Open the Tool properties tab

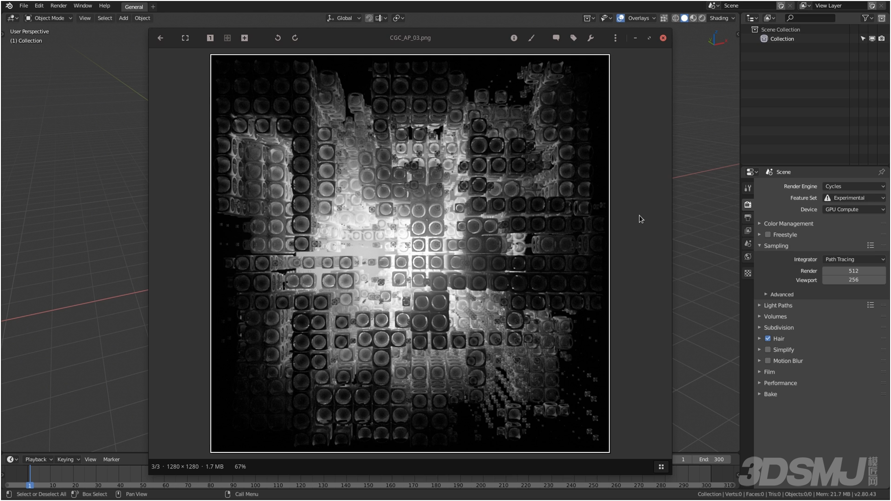pyautogui.click(x=748, y=188)
